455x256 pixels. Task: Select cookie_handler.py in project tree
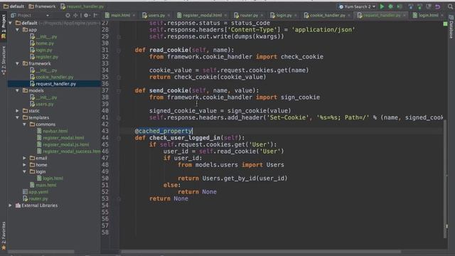54,77
